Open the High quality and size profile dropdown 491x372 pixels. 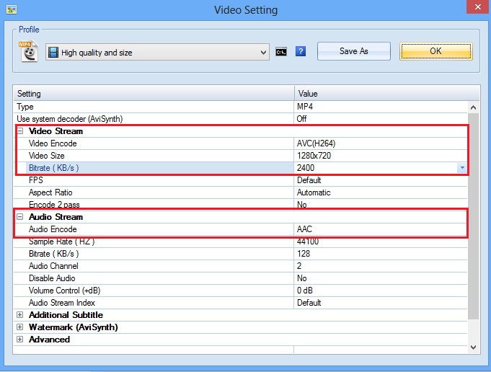[x=157, y=52]
